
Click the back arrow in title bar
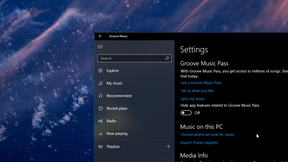pyautogui.click(x=100, y=36)
